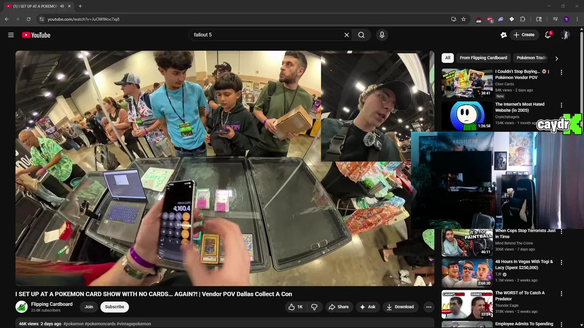Screen dimensions: 584x328
Task: Go back with the browser back arrow
Action: coord(6,19)
